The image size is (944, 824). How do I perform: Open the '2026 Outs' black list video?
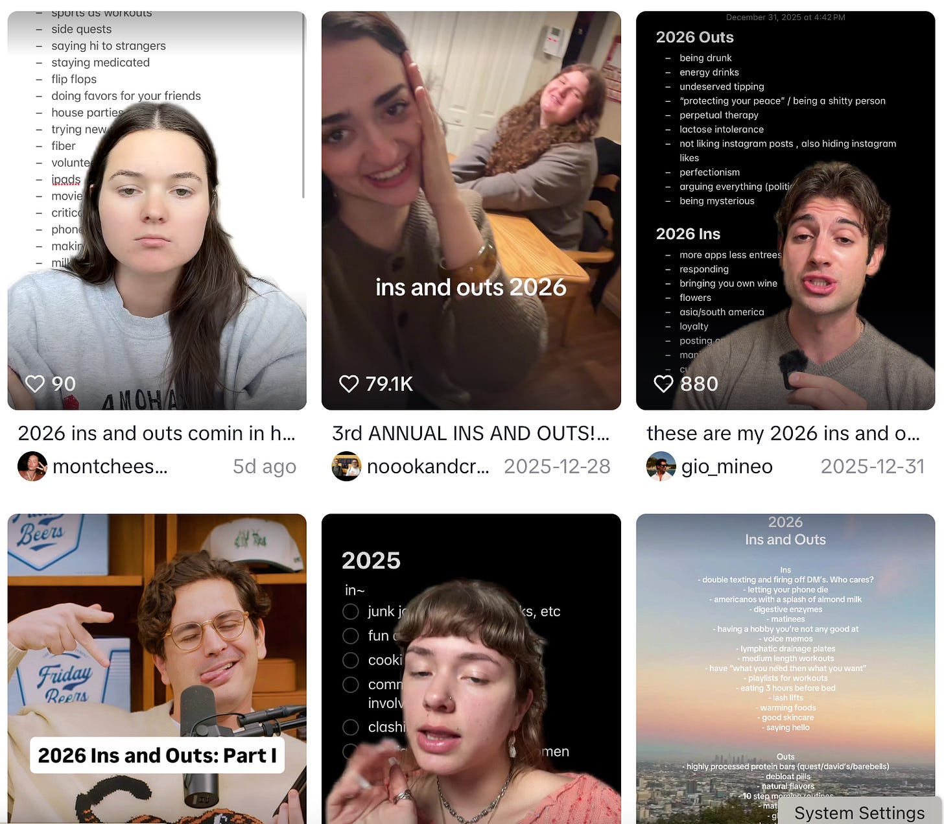785,211
